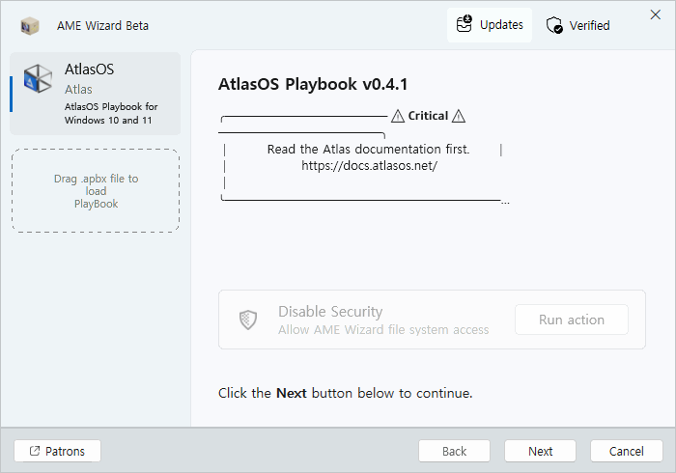Click the AME Wizard box app icon

coord(30,26)
